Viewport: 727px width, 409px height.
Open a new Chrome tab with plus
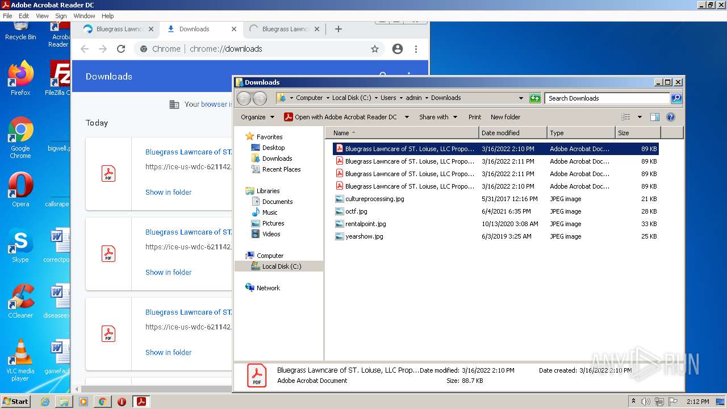tap(339, 29)
